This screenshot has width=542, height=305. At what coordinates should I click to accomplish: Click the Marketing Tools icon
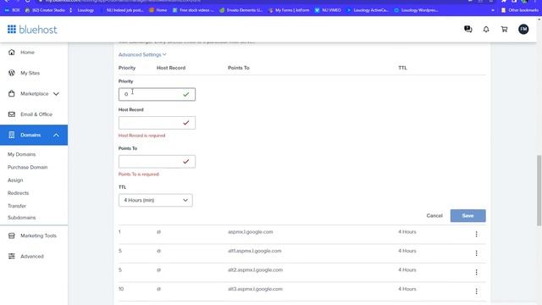[x=11, y=236]
